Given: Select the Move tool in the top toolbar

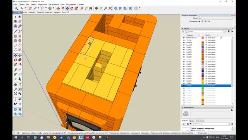Looking at the screenshot, I should [67, 8].
